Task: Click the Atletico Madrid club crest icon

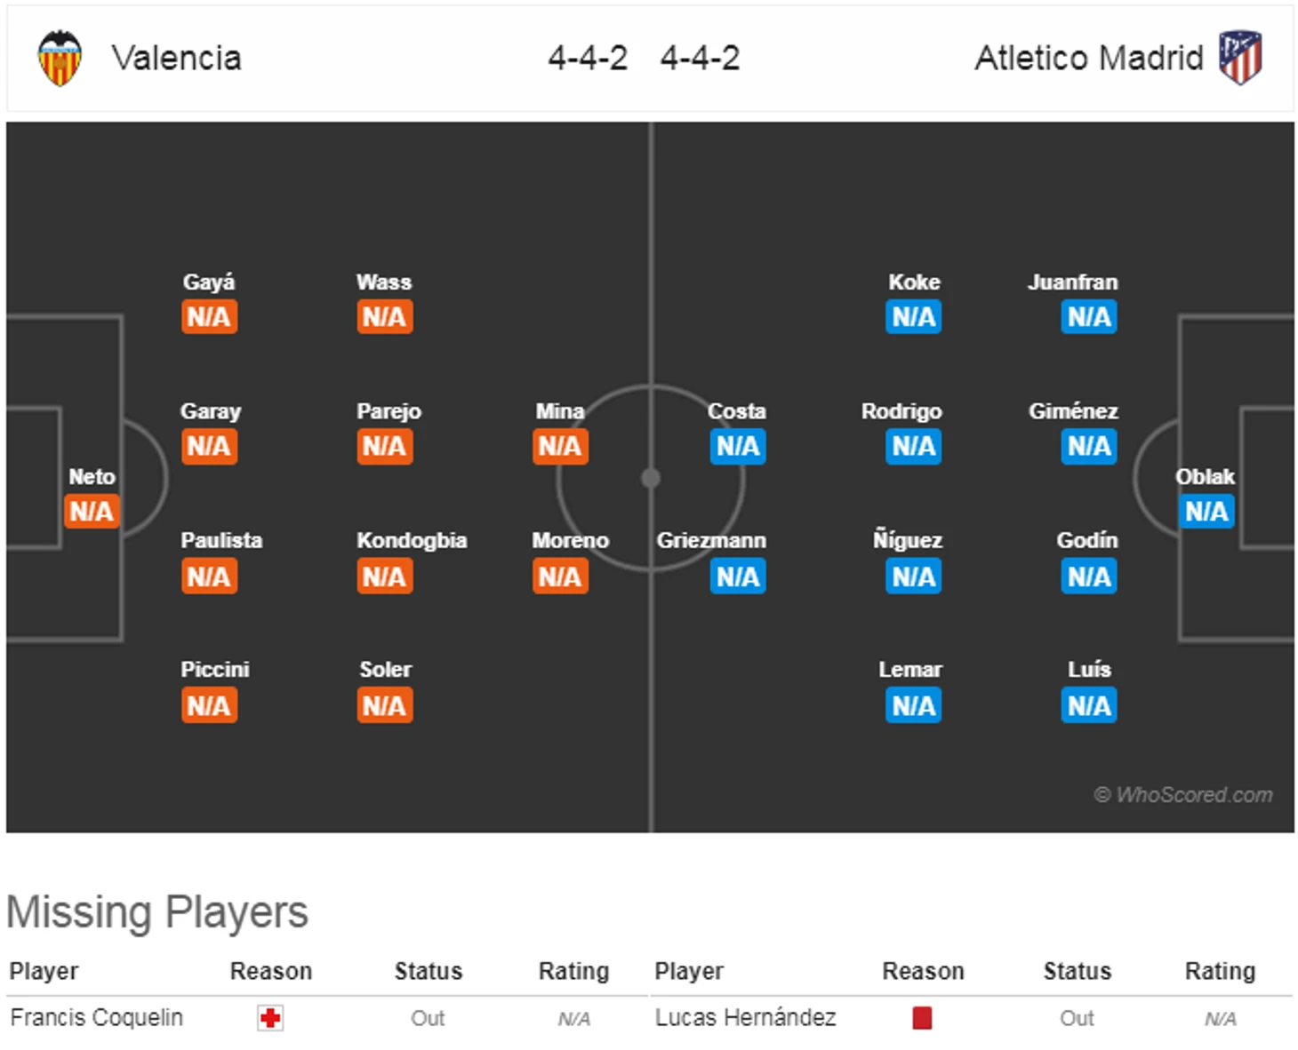Action: 1240,58
